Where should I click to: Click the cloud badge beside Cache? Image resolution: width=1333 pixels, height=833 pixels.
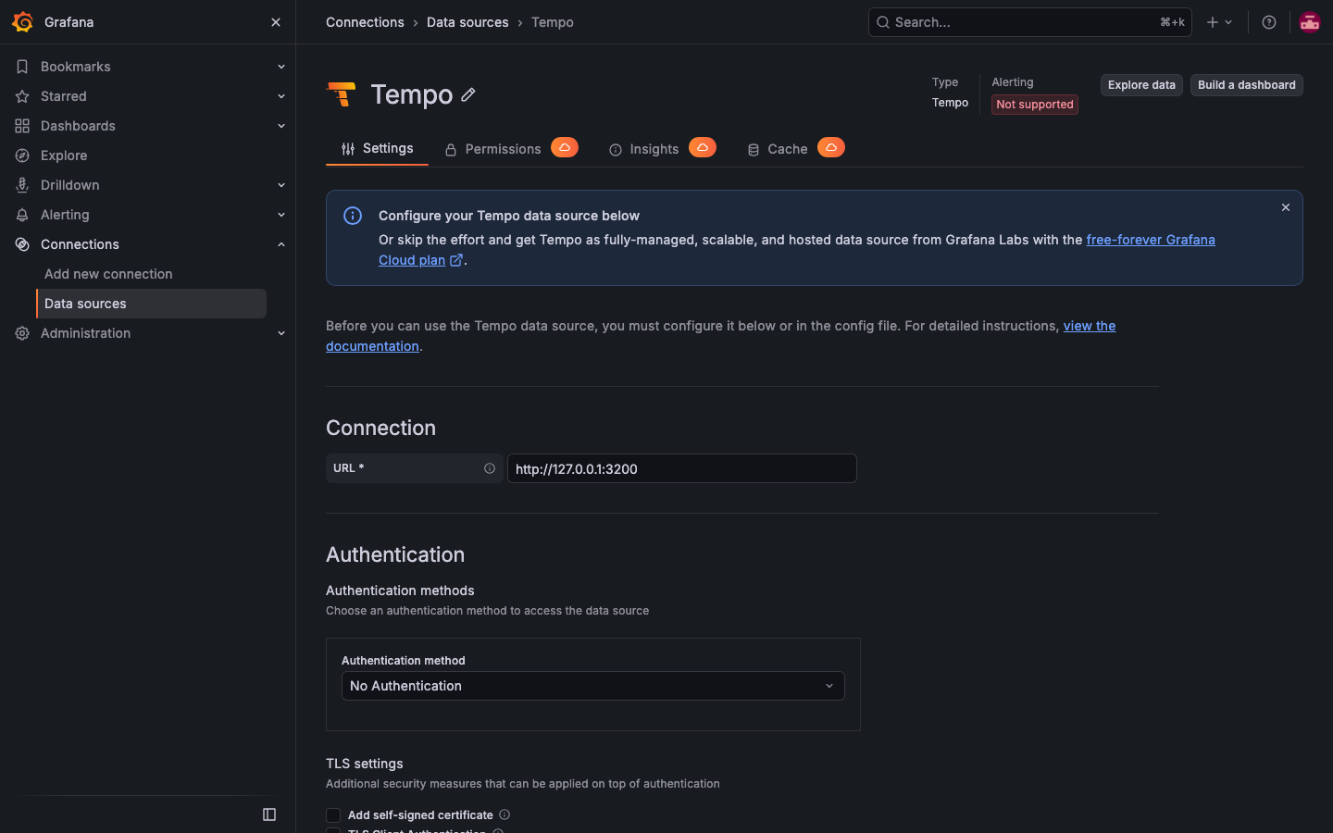831,147
